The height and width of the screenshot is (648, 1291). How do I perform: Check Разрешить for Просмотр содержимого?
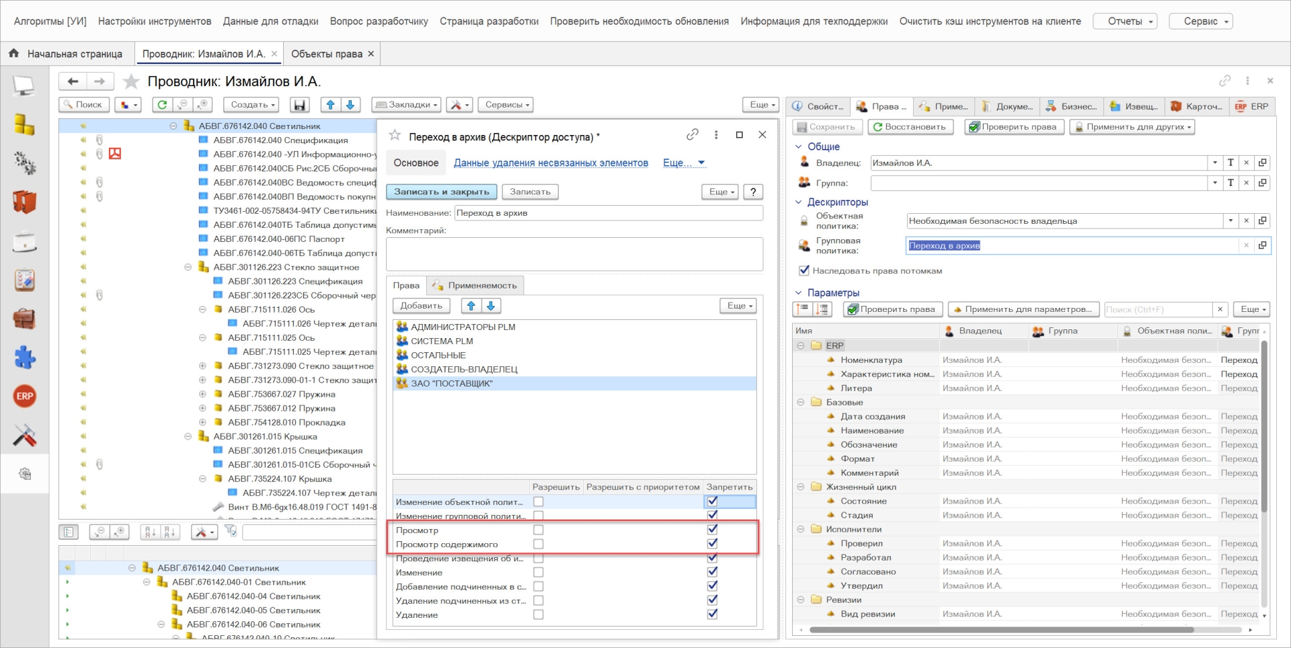point(538,544)
